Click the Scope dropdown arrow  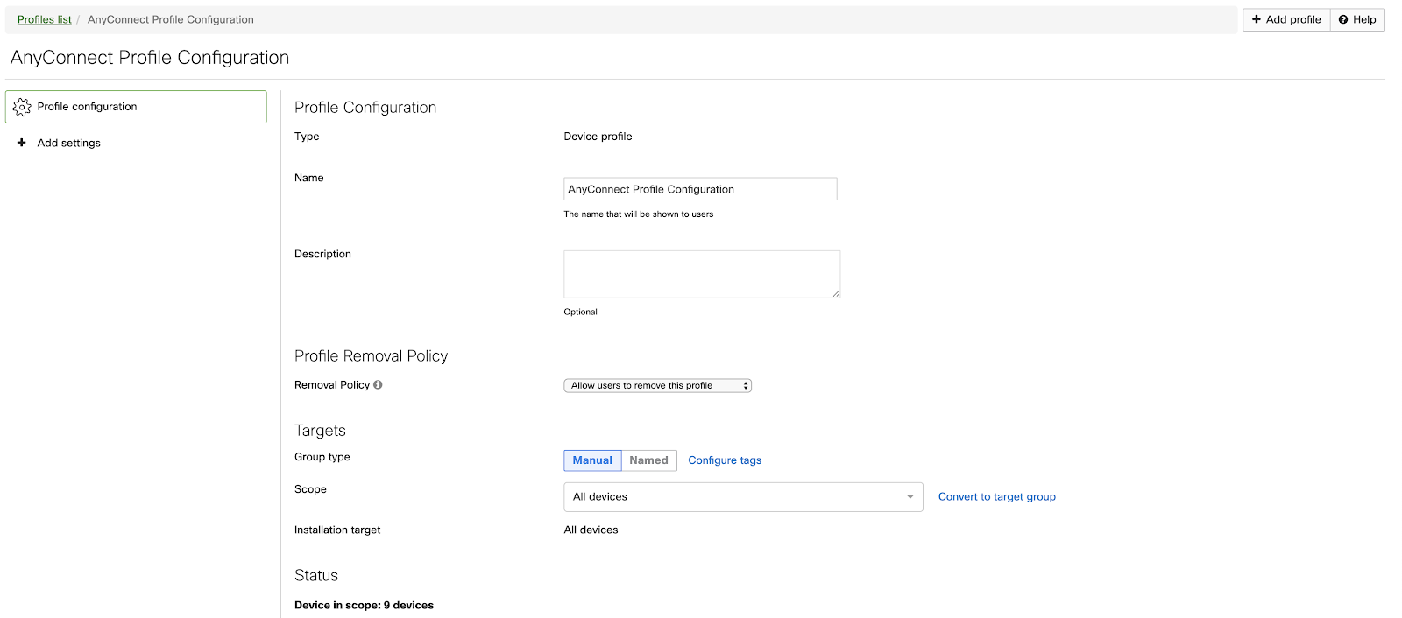coord(910,497)
